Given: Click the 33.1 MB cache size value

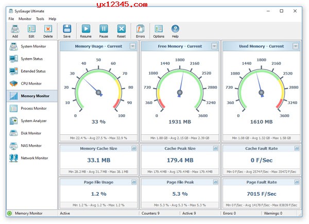Looking at the screenshot, I should 99,160.
